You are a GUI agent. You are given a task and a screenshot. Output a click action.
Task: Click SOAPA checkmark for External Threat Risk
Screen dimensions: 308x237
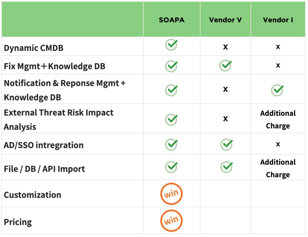click(171, 119)
